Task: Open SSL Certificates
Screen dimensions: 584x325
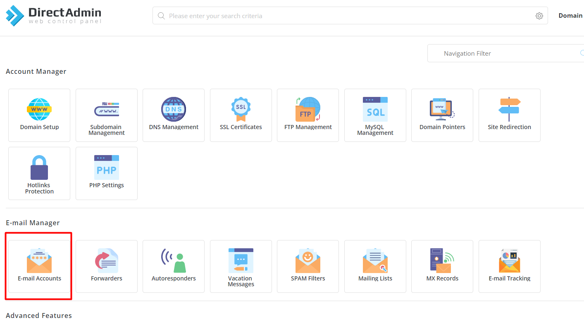Action: point(241,115)
